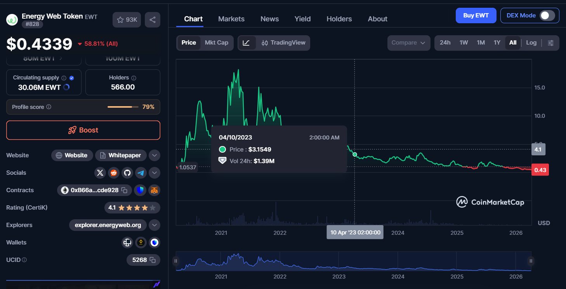Image resolution: width=566 pixels, height=289 pixels.
Task: Open the Holders tab
Action: click(339, 19)
